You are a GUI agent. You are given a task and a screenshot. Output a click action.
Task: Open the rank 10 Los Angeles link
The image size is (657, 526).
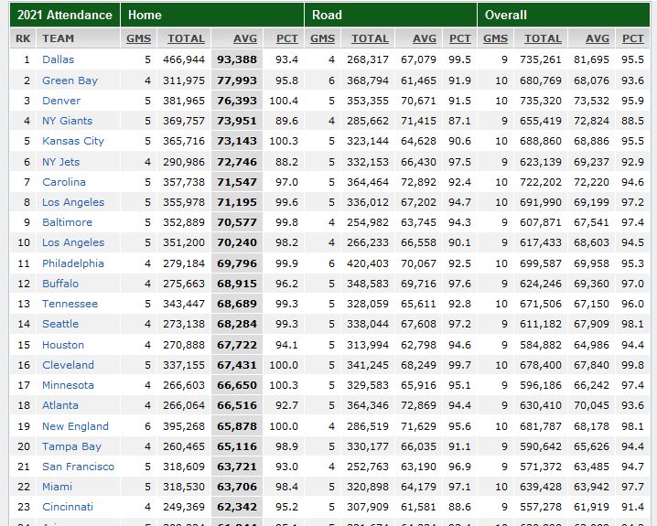pyautogui.click(x=73, y=242)
